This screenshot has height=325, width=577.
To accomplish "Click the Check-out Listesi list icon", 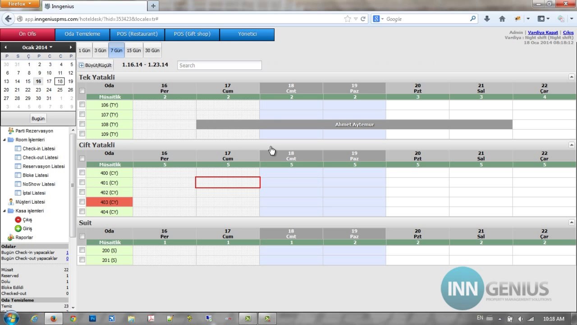I will point(18,158).
